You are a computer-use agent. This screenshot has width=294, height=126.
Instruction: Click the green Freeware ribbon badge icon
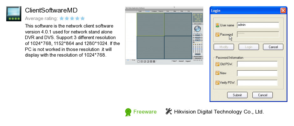pyautogui.click(x=128, y=112)
